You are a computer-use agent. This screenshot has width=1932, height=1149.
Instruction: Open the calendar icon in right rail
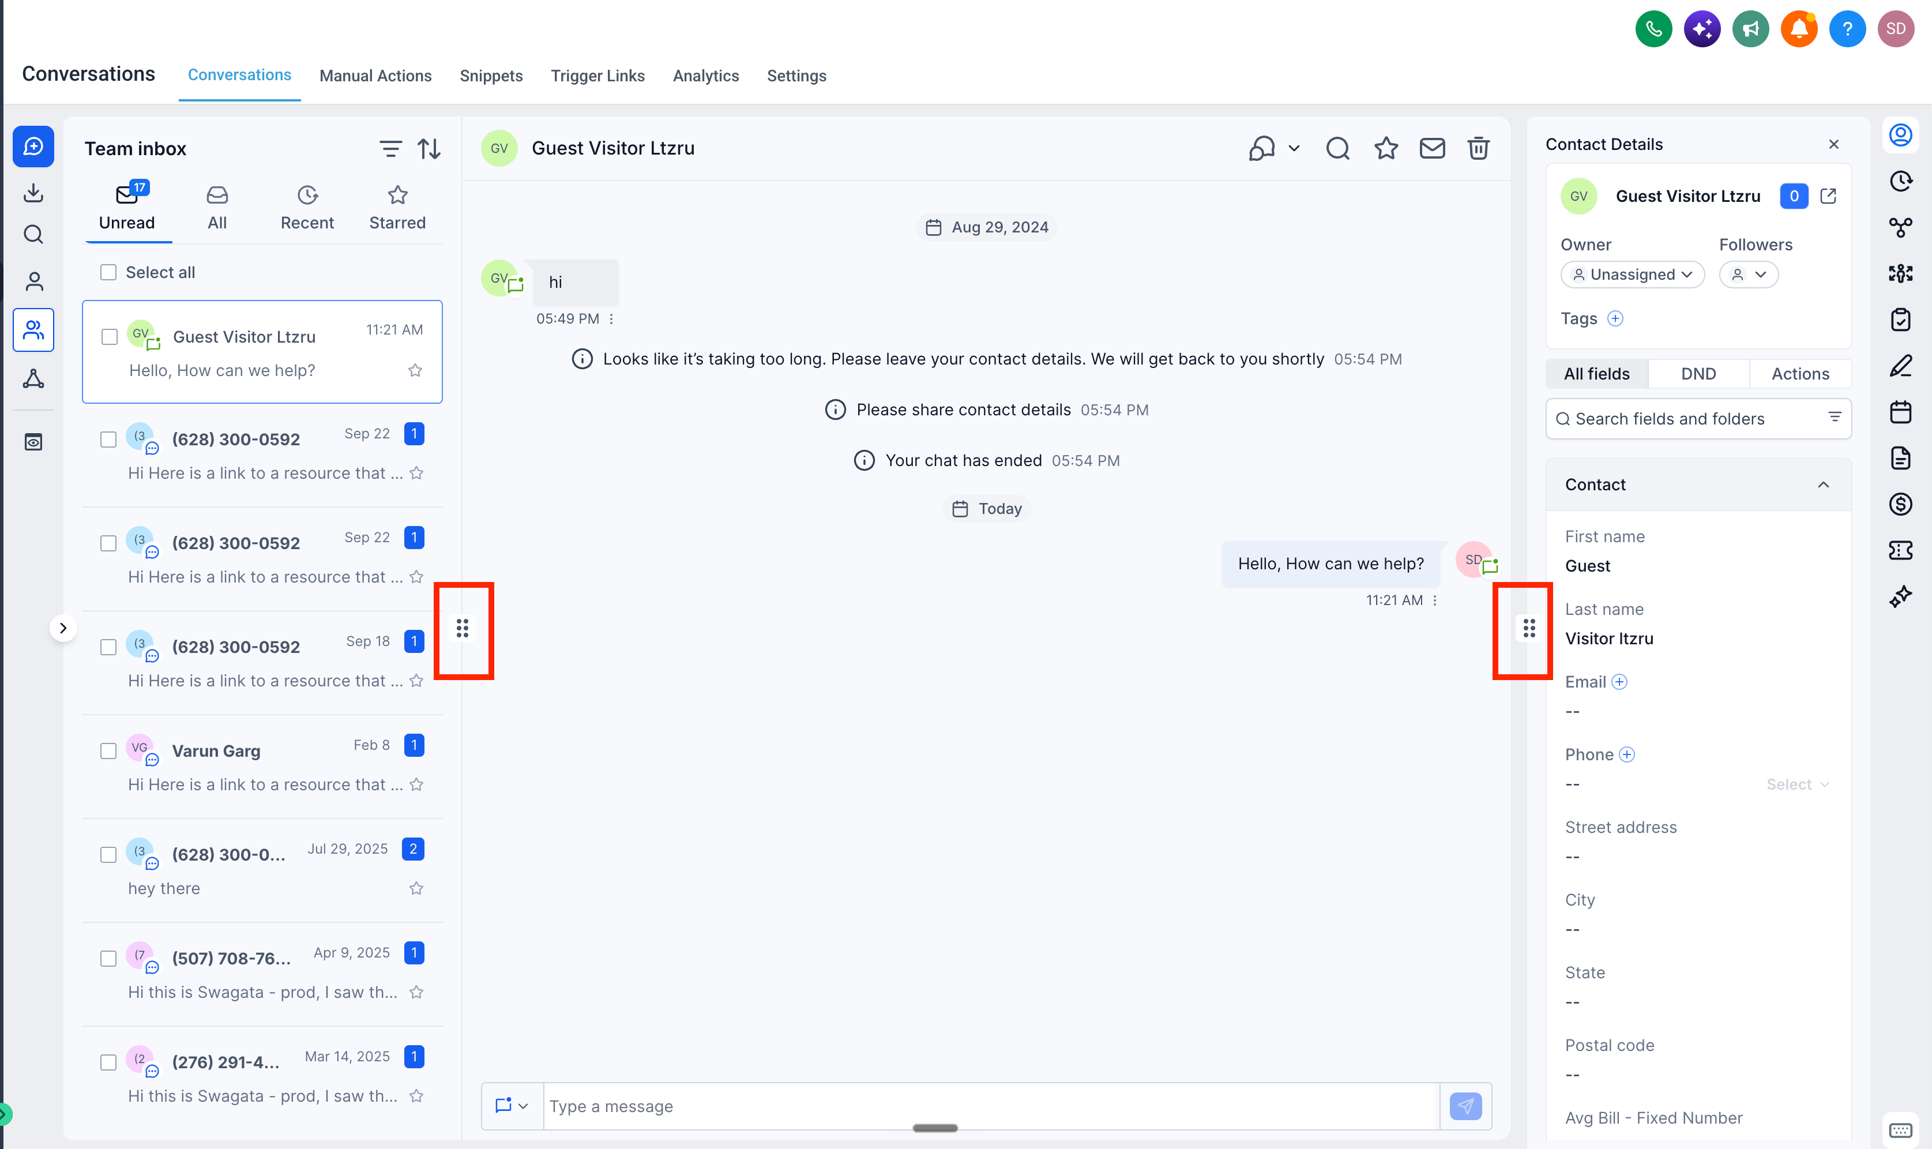tap(1900, 412)
